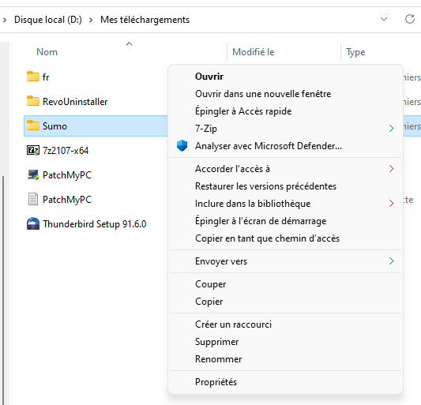Expand the Envoyer vers submenu arrow

point(392,261)
